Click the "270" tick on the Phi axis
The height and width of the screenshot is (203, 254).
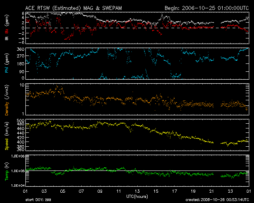[x=21, y=56]
